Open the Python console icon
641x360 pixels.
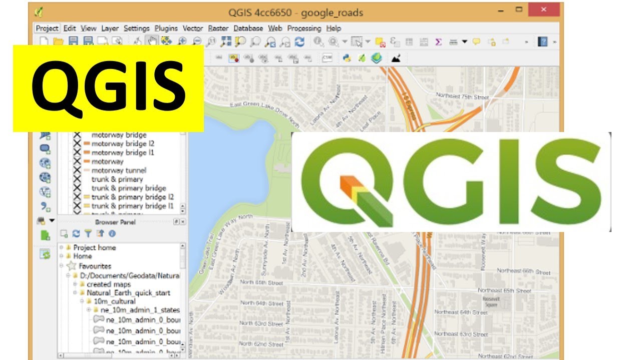click(x=347, y=58)
